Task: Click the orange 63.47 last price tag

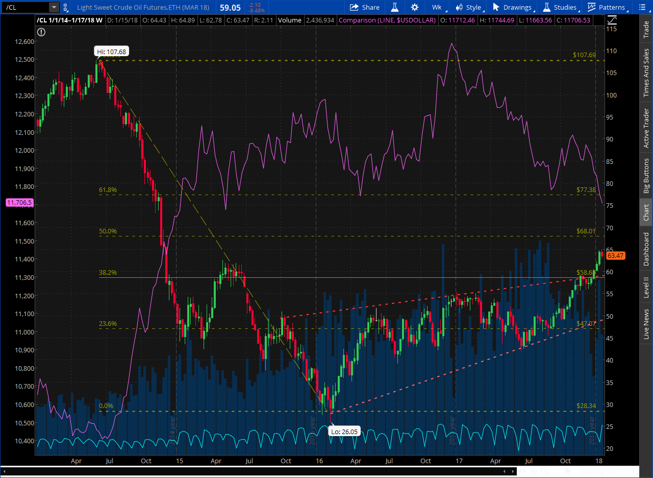Action: coord(615,255)
